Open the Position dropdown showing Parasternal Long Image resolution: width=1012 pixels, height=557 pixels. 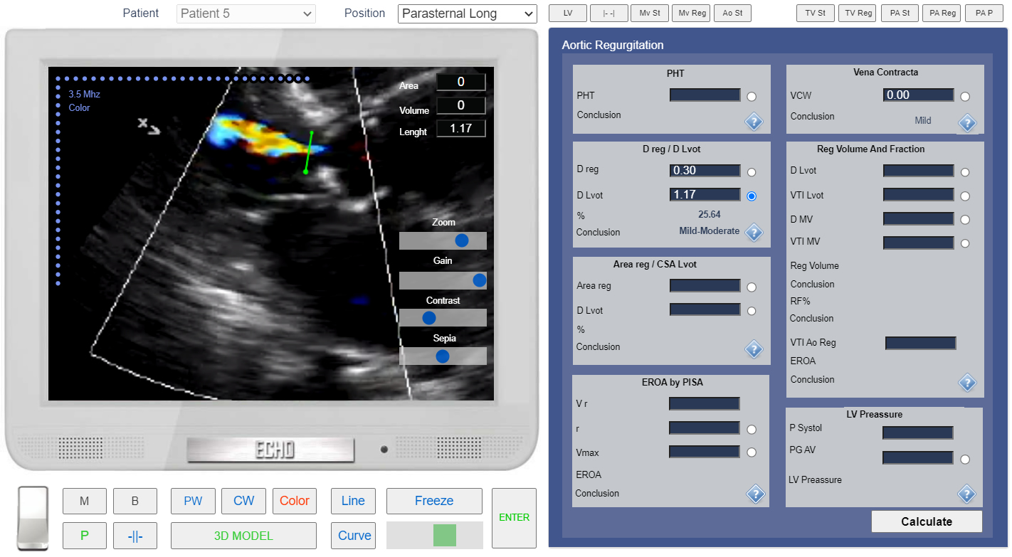tap(467, 14)
